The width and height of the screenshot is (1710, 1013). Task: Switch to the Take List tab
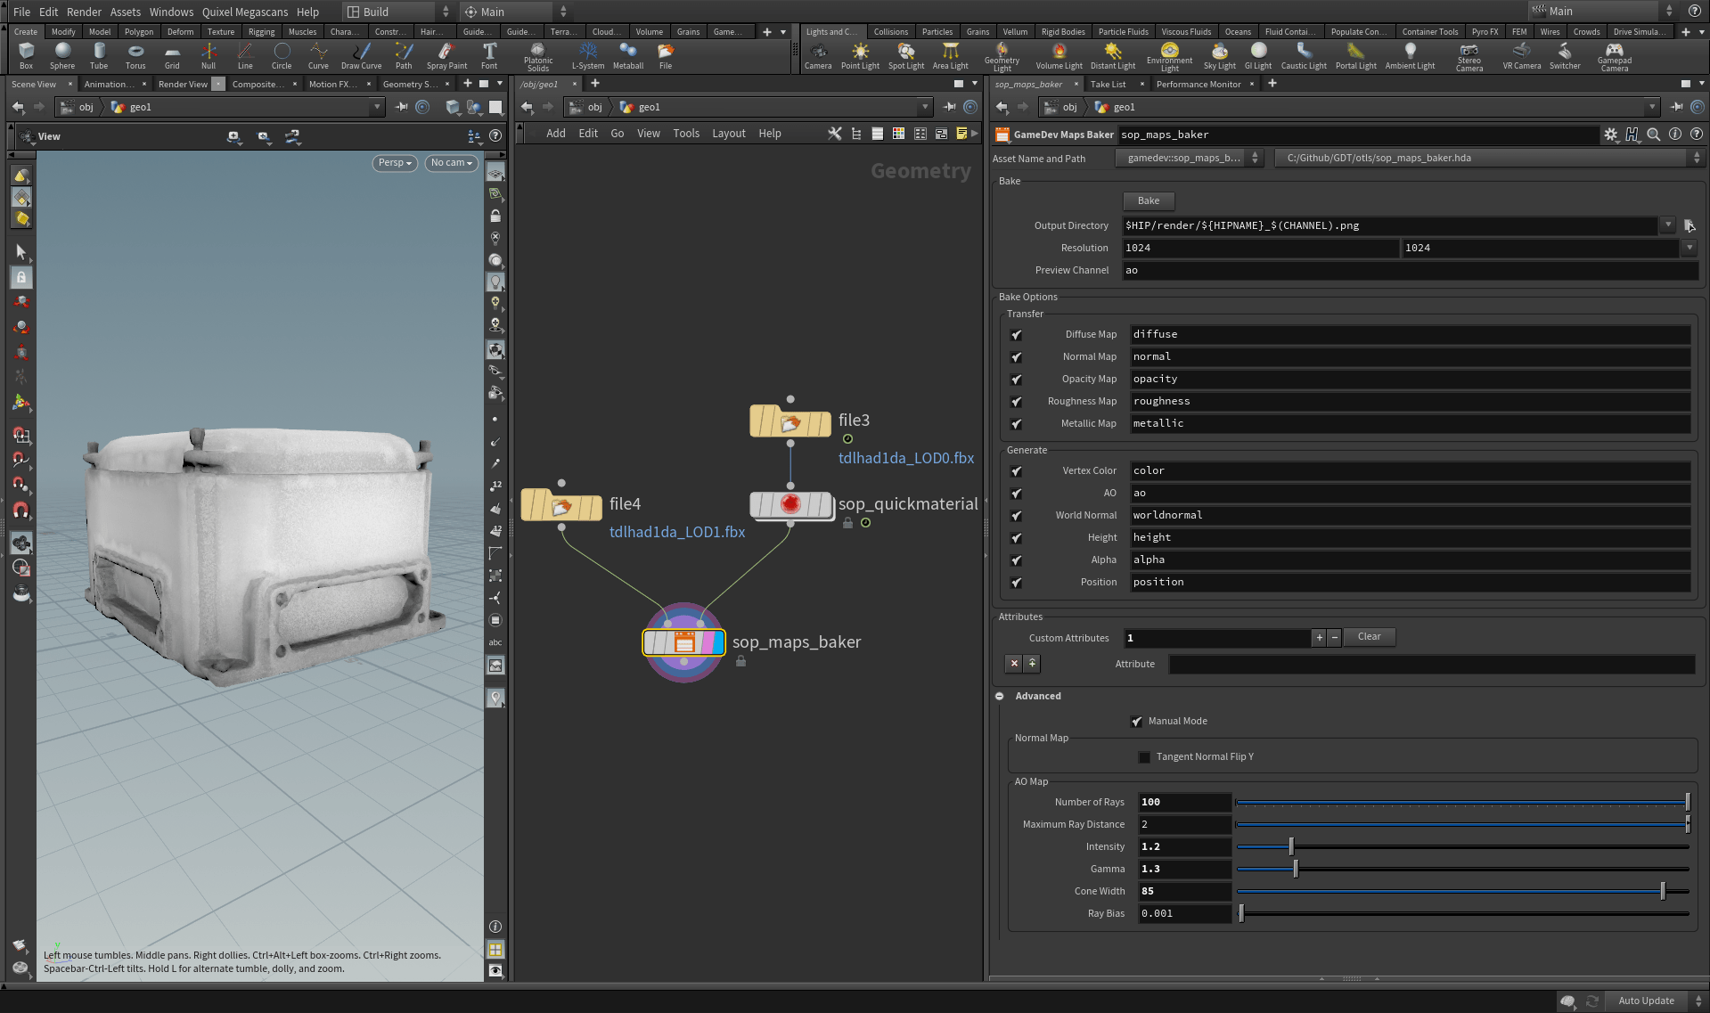pyautogui.click(x=1109, y=84)
